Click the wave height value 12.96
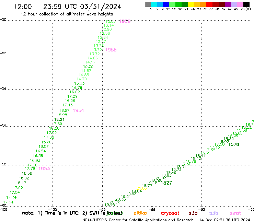The image size is (254, 223). point(105,33)
